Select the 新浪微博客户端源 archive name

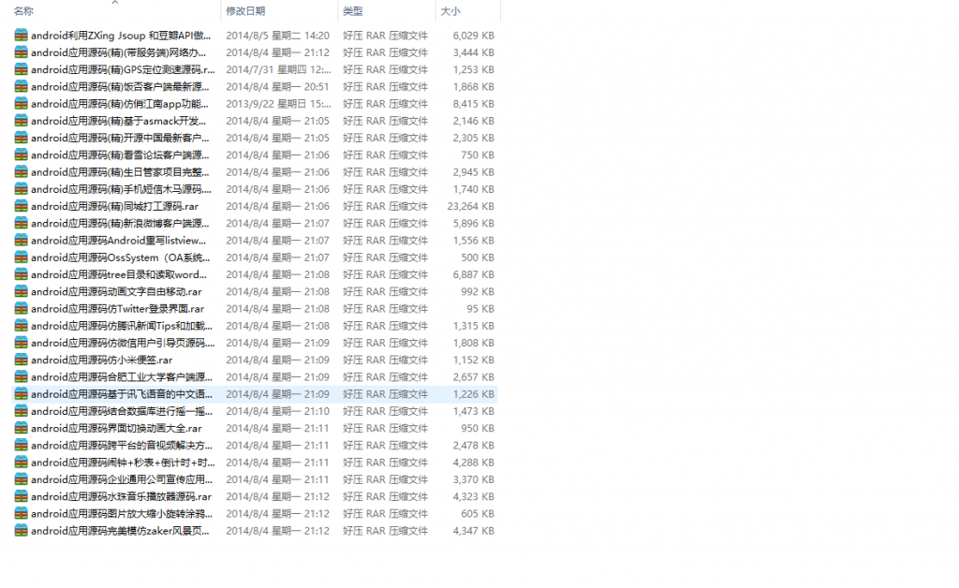click(x=122, y=224)
